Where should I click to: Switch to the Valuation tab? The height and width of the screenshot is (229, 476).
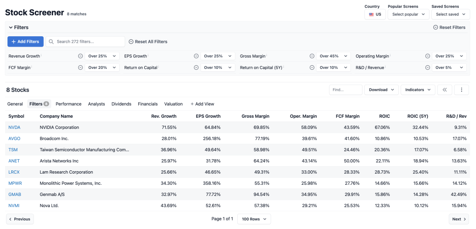pyautogui.click(x=173, y=104)
